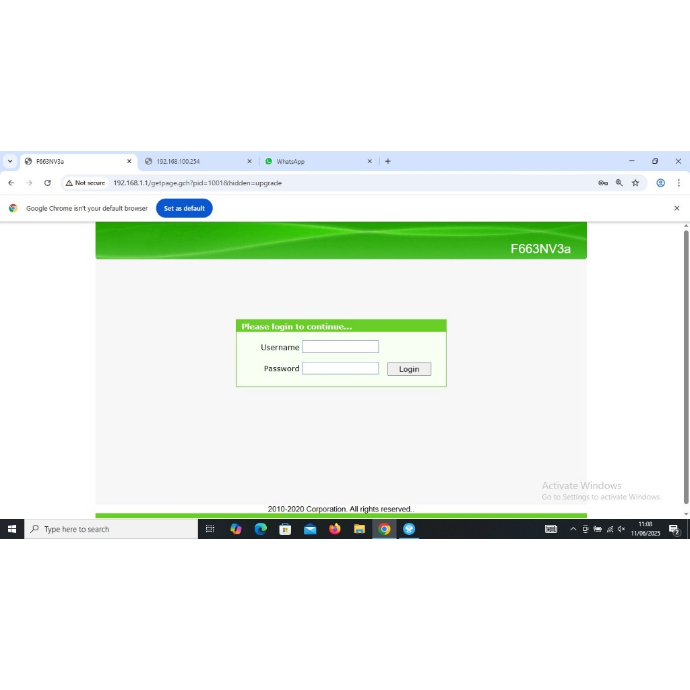
Task: Dismiss the default browser notification bar
Action: (x=677, y=208)
